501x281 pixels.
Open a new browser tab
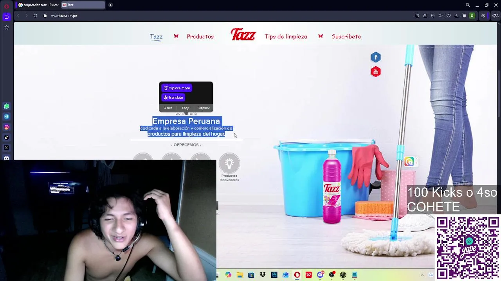point(110,5)
